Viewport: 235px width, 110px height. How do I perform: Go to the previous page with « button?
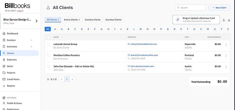(x=62, y=79)
